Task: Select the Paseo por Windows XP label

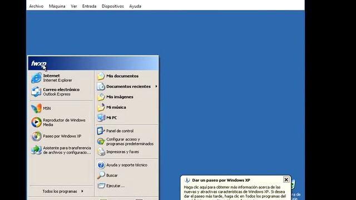Action: coord(62,136)
